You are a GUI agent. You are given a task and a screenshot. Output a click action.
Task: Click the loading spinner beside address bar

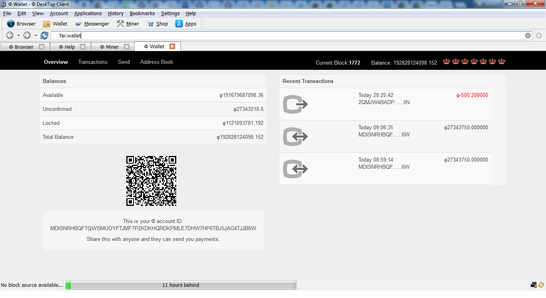(539, 36)
